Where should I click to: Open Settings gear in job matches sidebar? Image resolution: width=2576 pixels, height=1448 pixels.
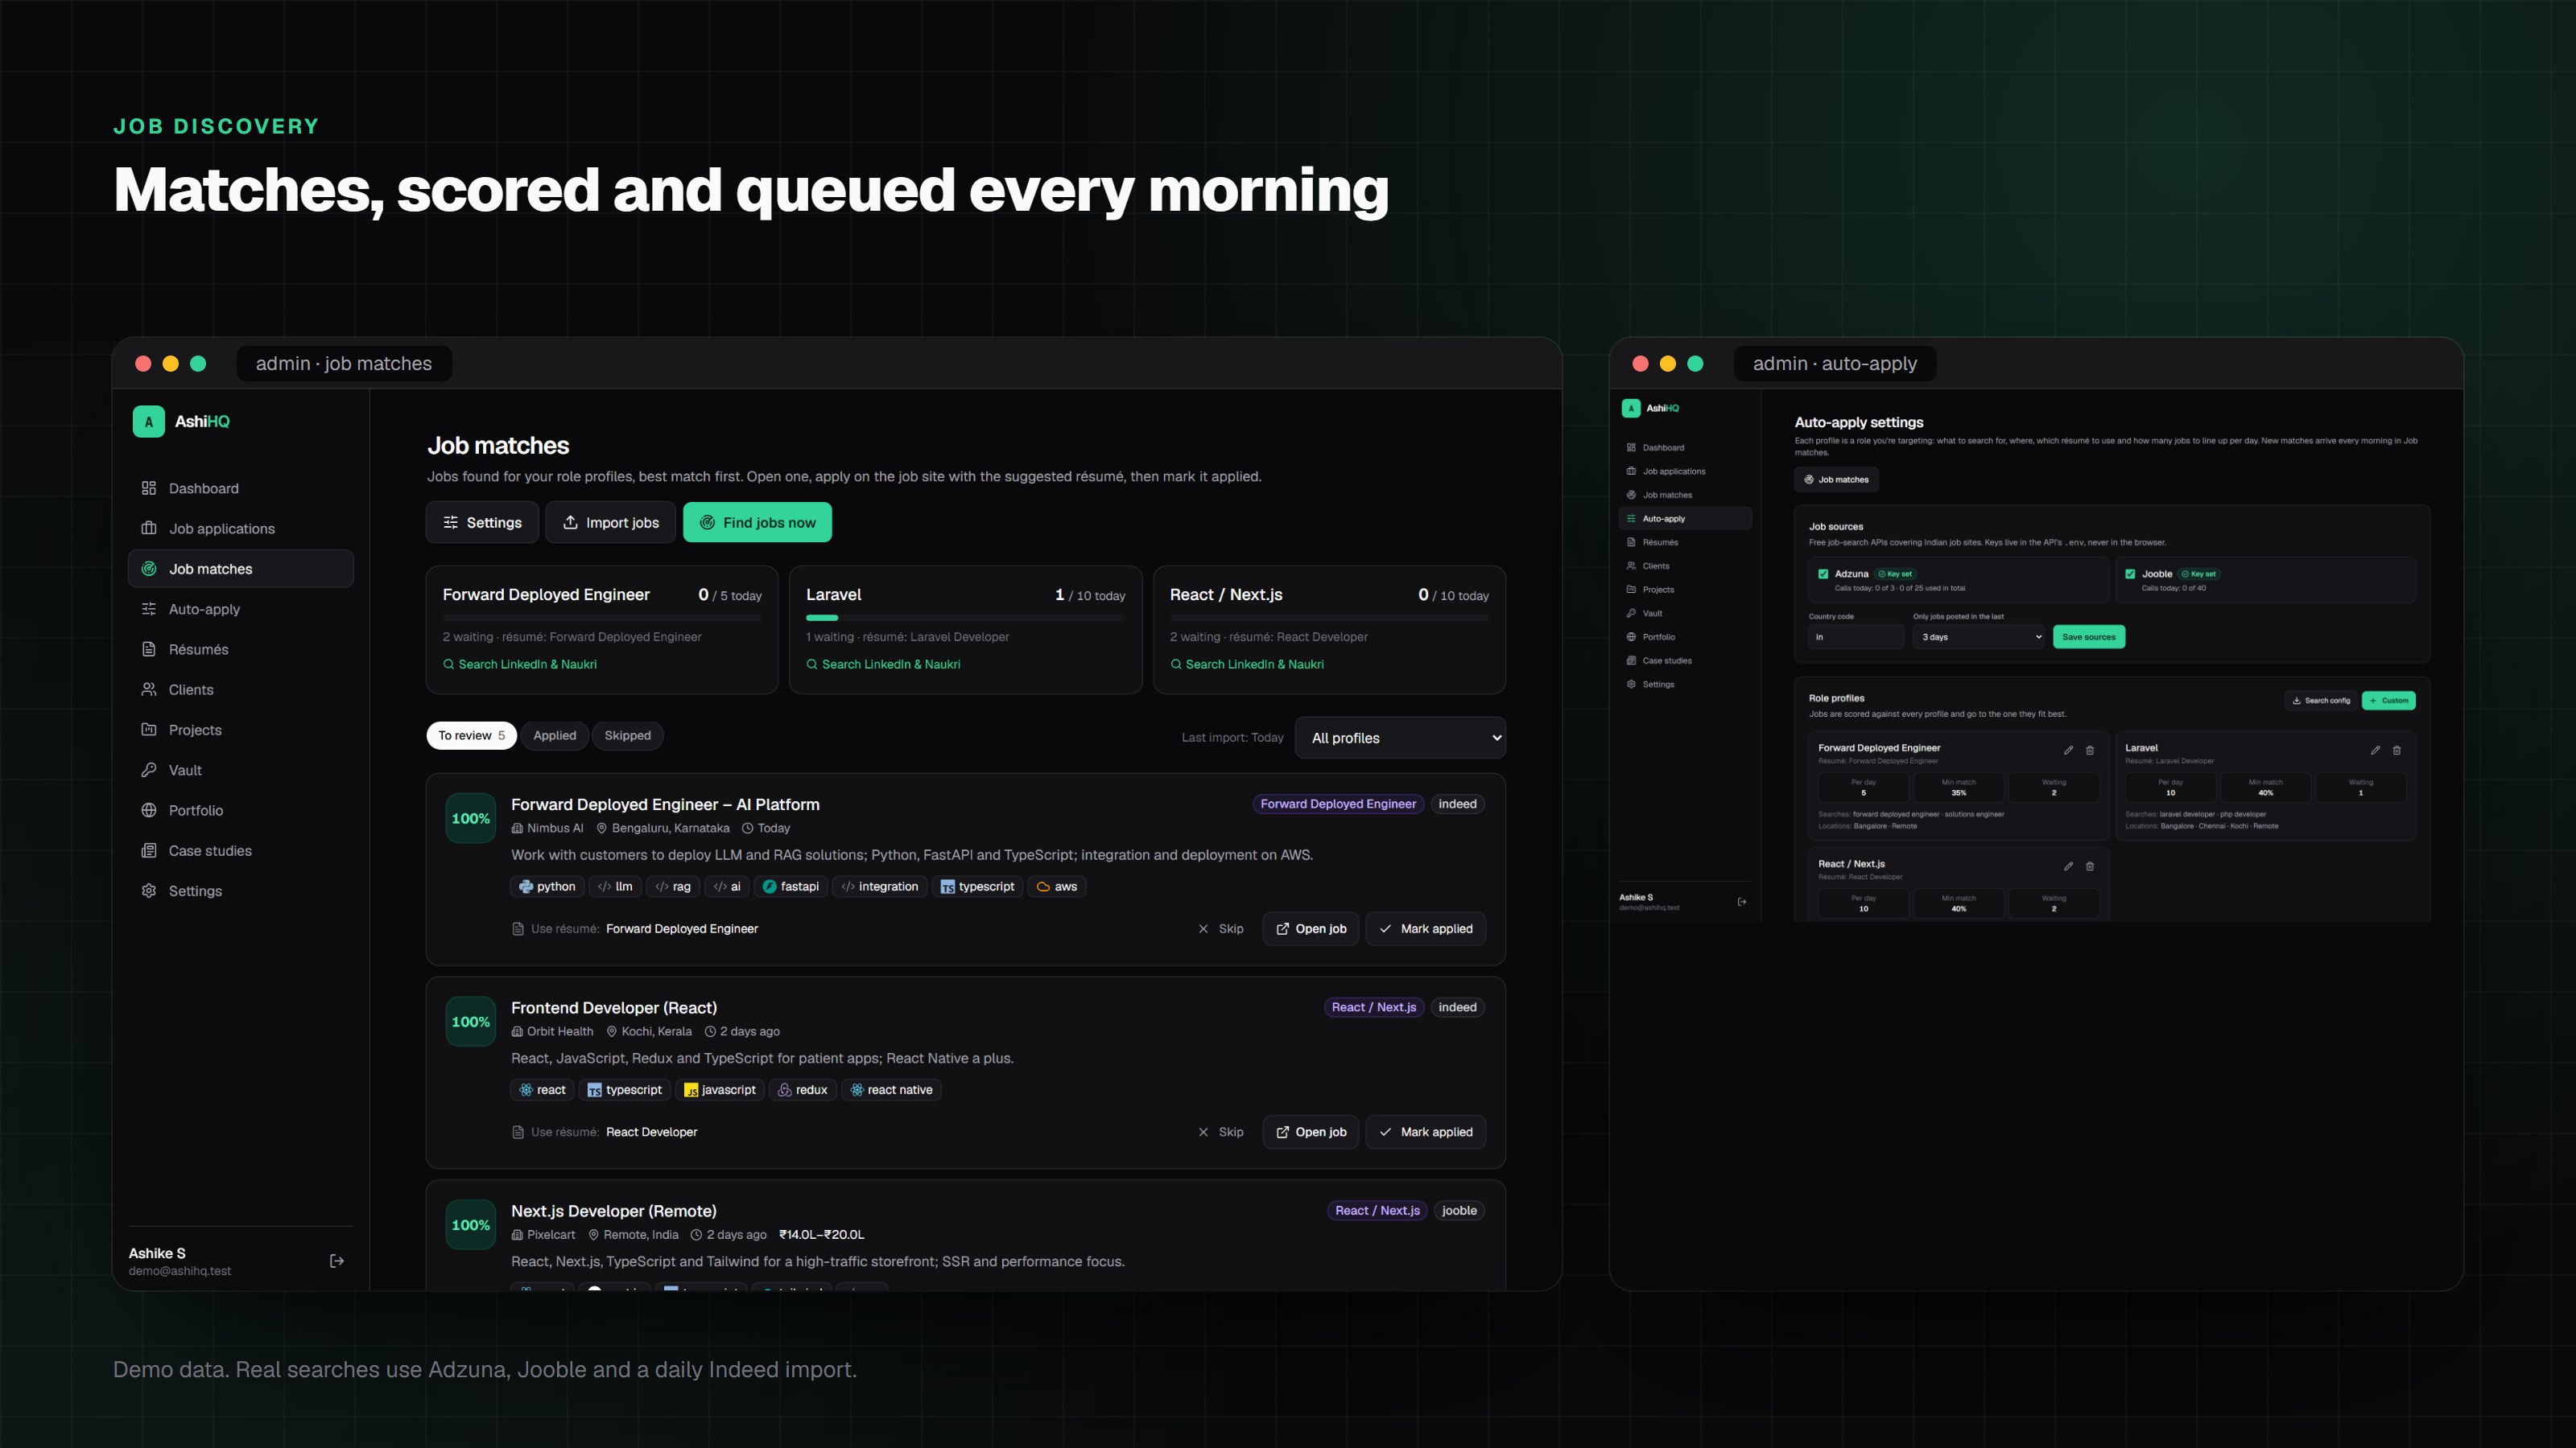[x=149, y=891]
